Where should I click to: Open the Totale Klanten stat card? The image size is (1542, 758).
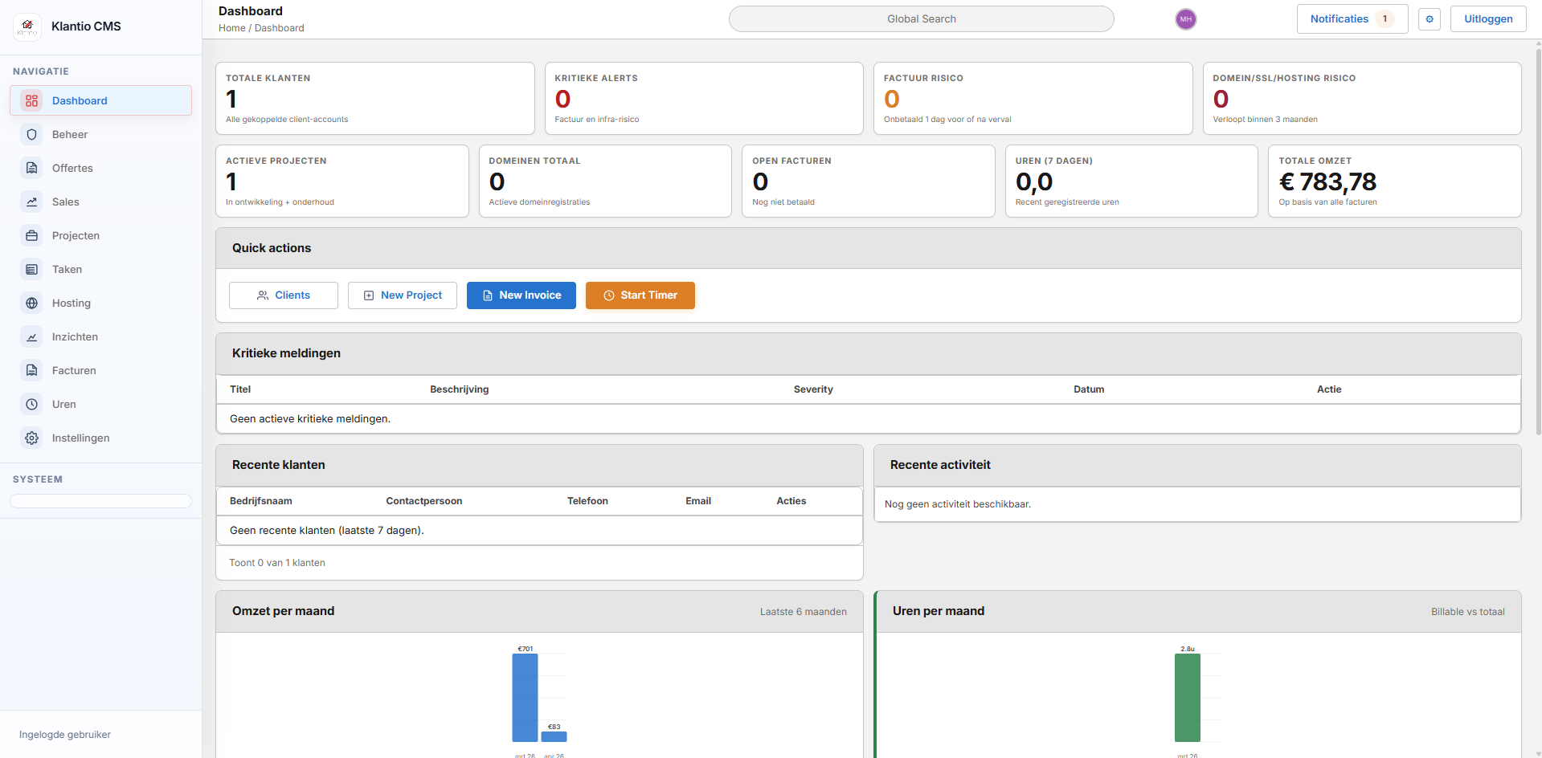click(375, 99)
